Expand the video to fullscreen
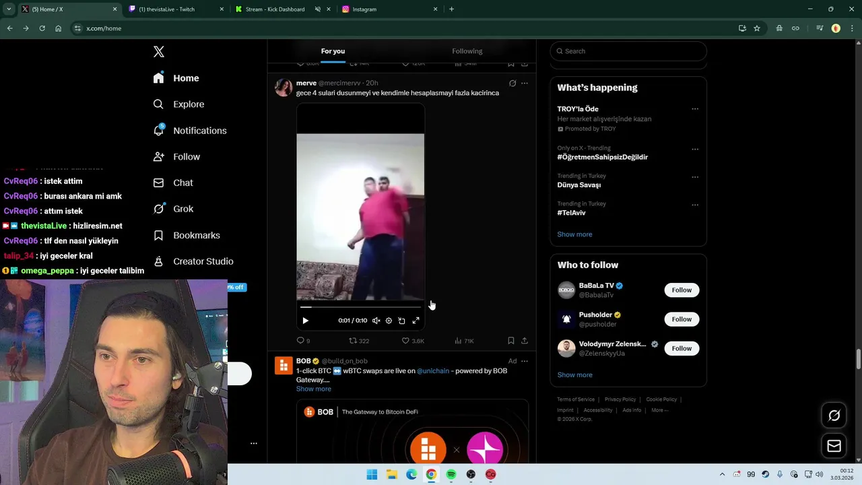This screenshot has width=862, height=485. pos(416,321)
